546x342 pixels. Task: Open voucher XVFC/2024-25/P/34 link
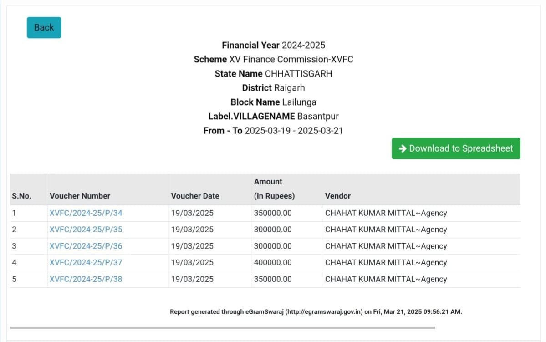(x=86, y=213)
